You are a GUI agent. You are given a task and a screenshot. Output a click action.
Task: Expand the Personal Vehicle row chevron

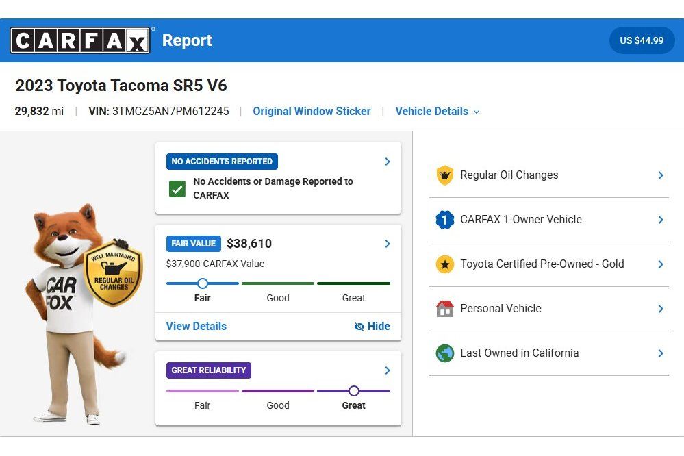point(661,309)
